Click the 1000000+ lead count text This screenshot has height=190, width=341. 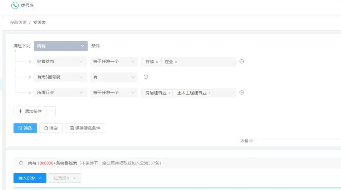click(x=46, y=163)
